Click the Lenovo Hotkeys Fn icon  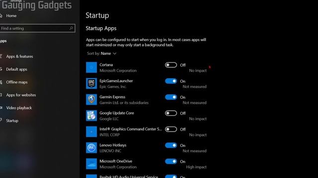click(91, 148)
